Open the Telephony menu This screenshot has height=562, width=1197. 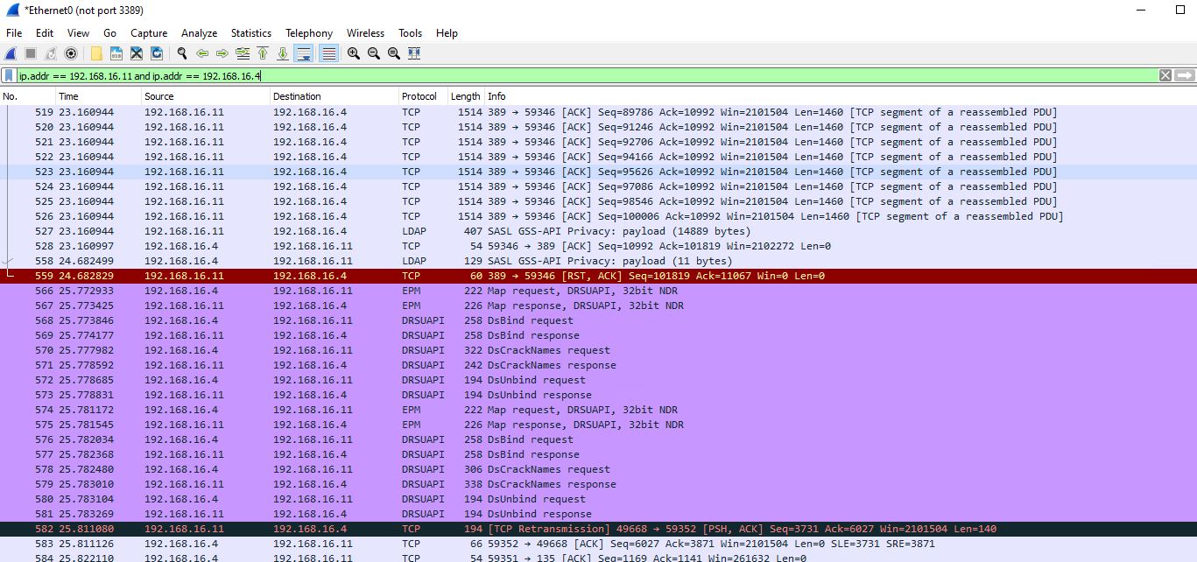click(x=308, y=32)
